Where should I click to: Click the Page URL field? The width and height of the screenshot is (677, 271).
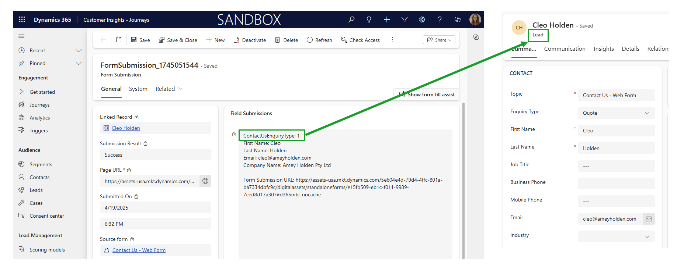[150, 181]
